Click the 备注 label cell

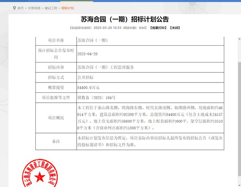coord(56,141)
